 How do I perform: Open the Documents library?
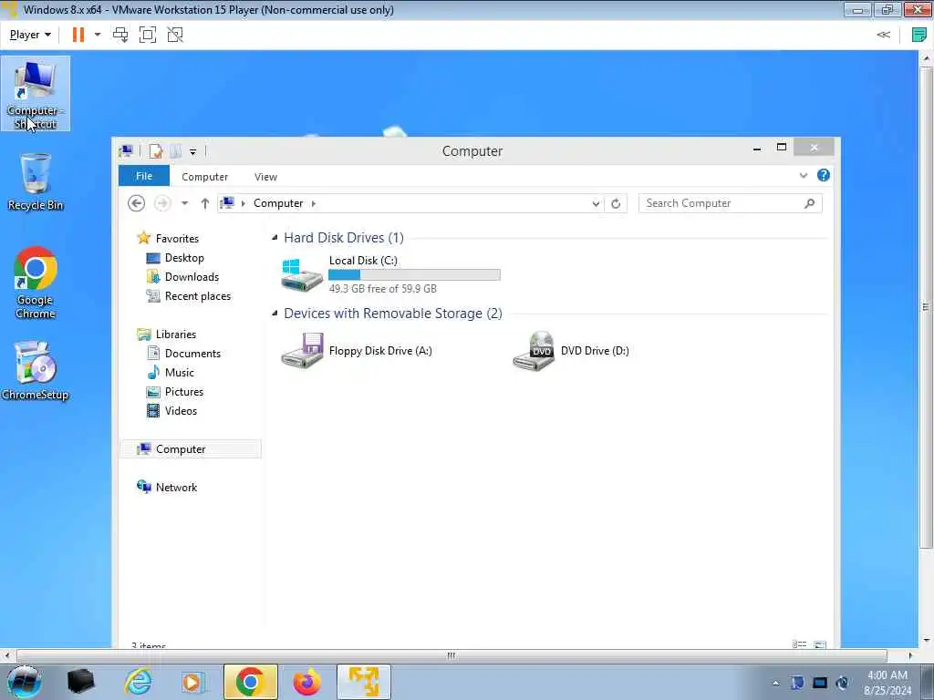(x=192, y=353)
